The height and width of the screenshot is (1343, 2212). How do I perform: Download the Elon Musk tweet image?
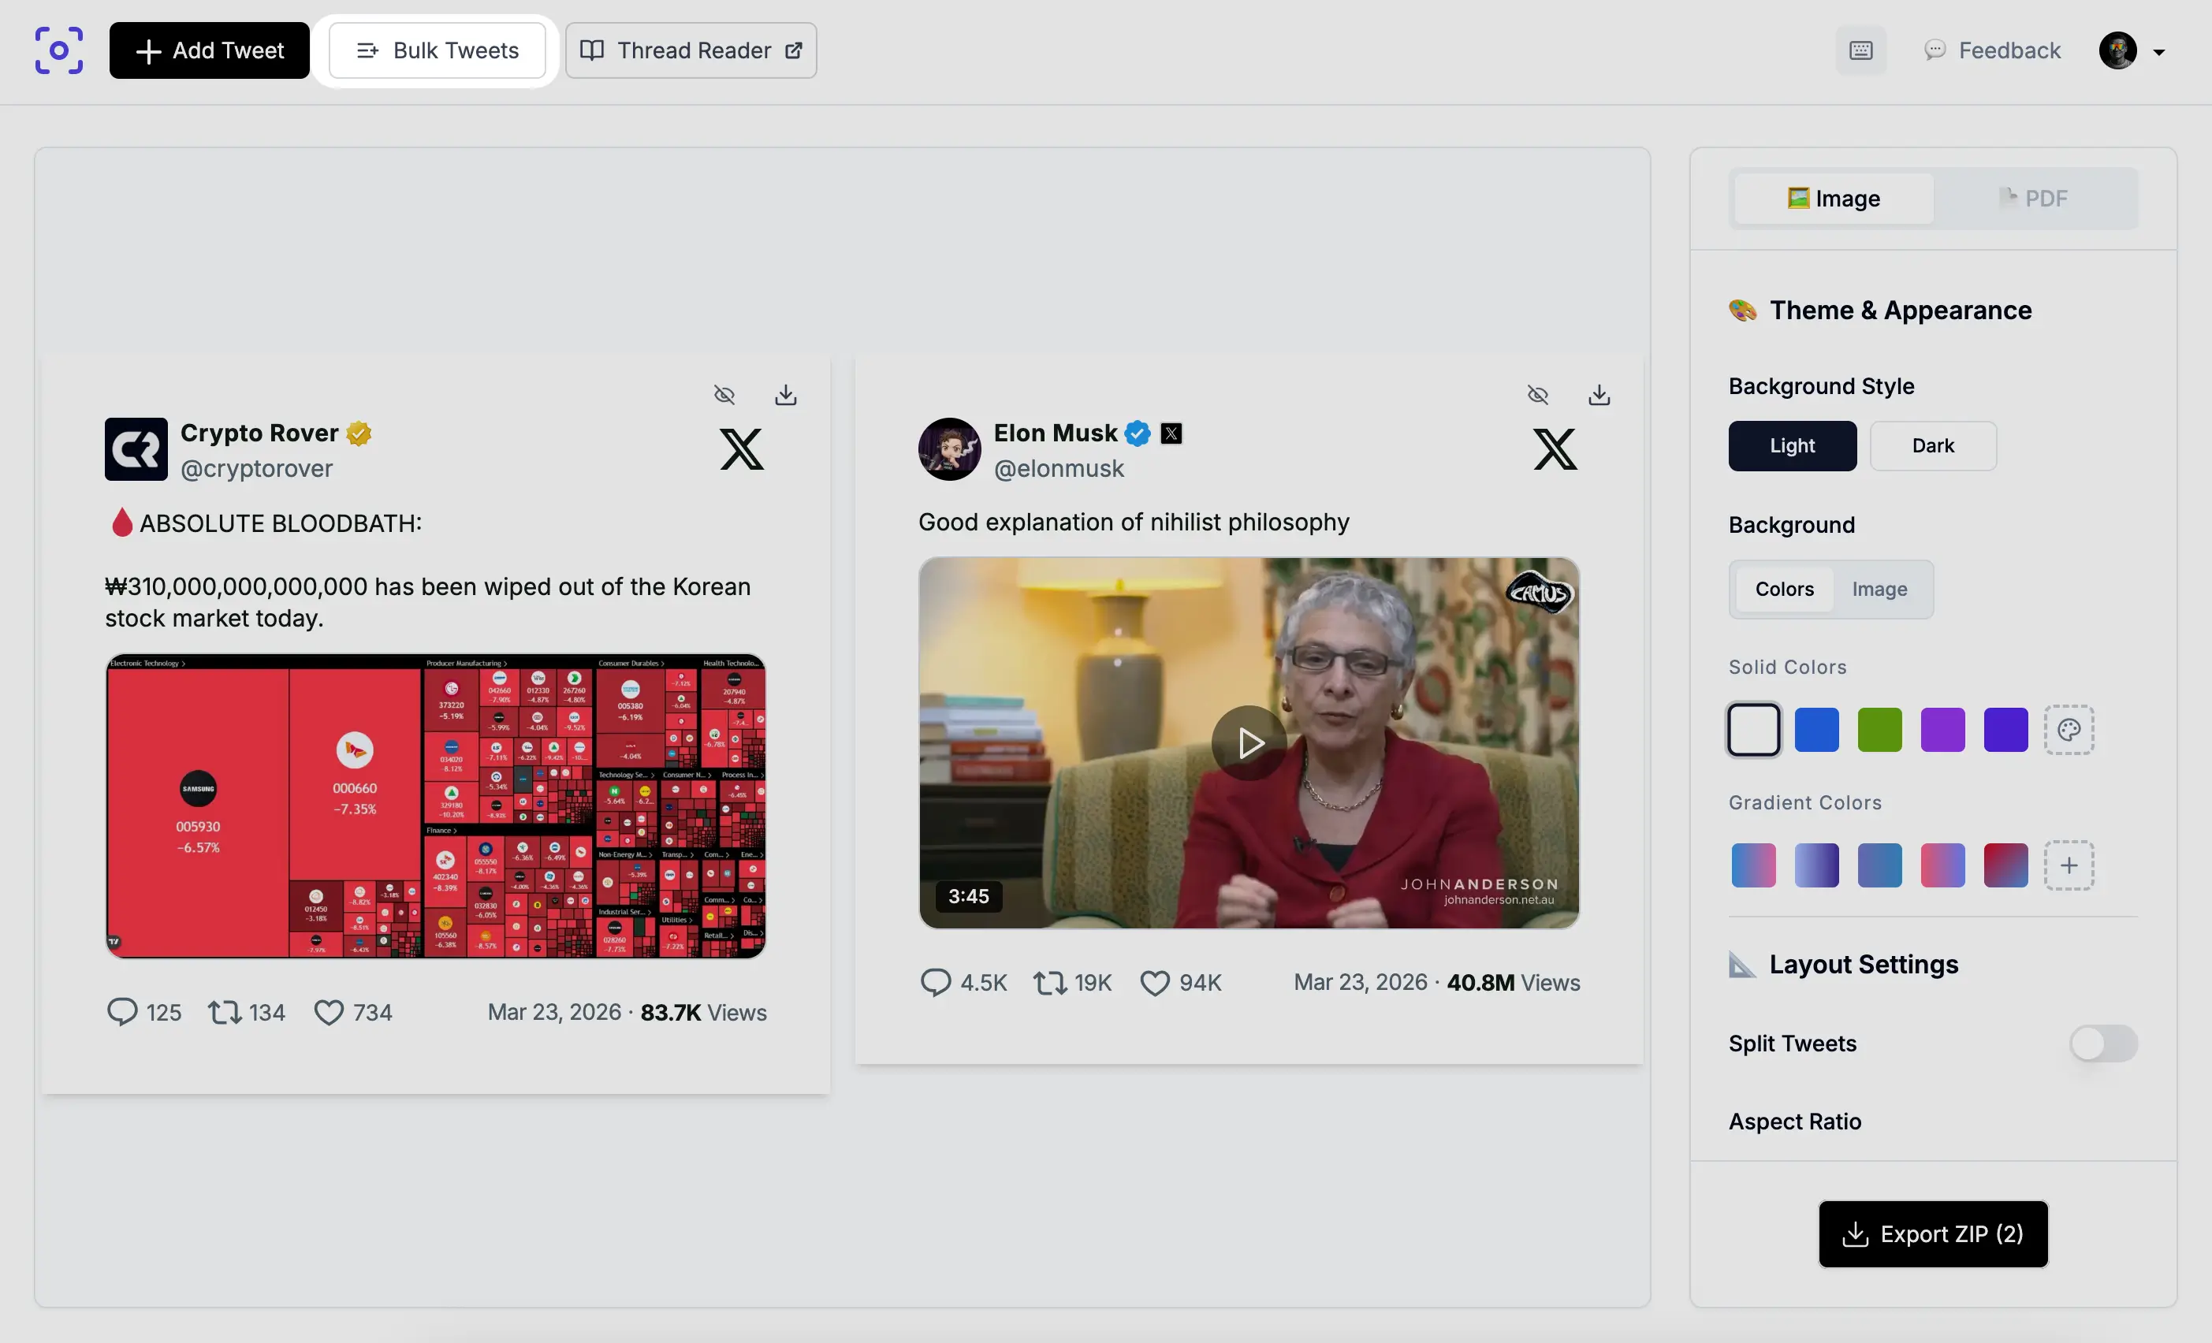pos(1599,395)
